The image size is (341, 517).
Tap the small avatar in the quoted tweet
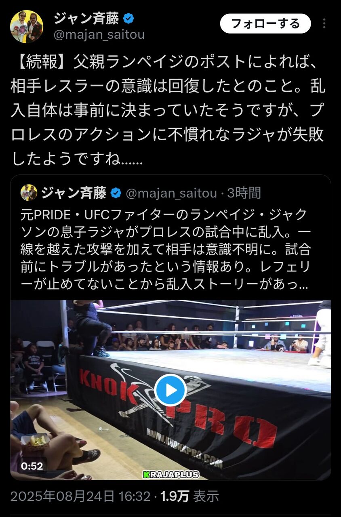click(29, 193)
